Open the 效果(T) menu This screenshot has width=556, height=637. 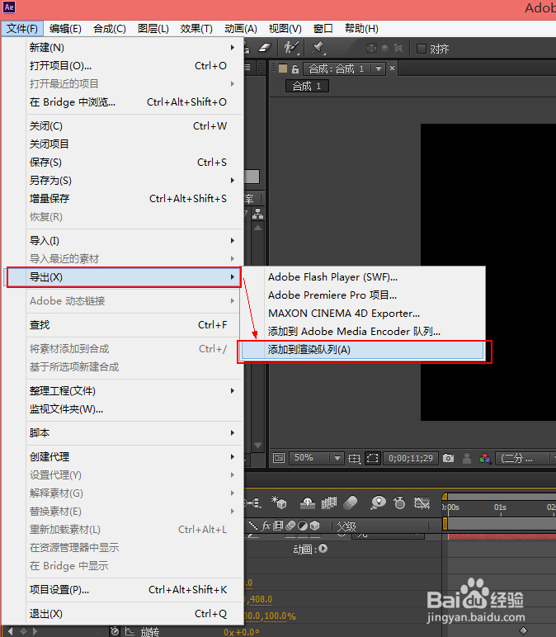tap(196, 29)
